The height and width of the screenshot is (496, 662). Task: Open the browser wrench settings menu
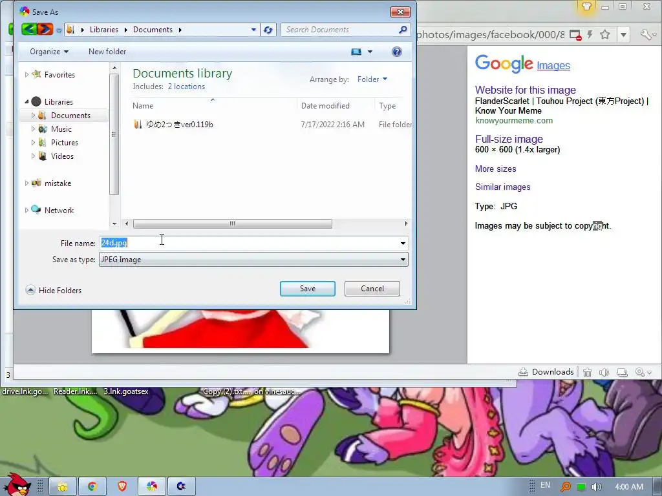(646, 35)
